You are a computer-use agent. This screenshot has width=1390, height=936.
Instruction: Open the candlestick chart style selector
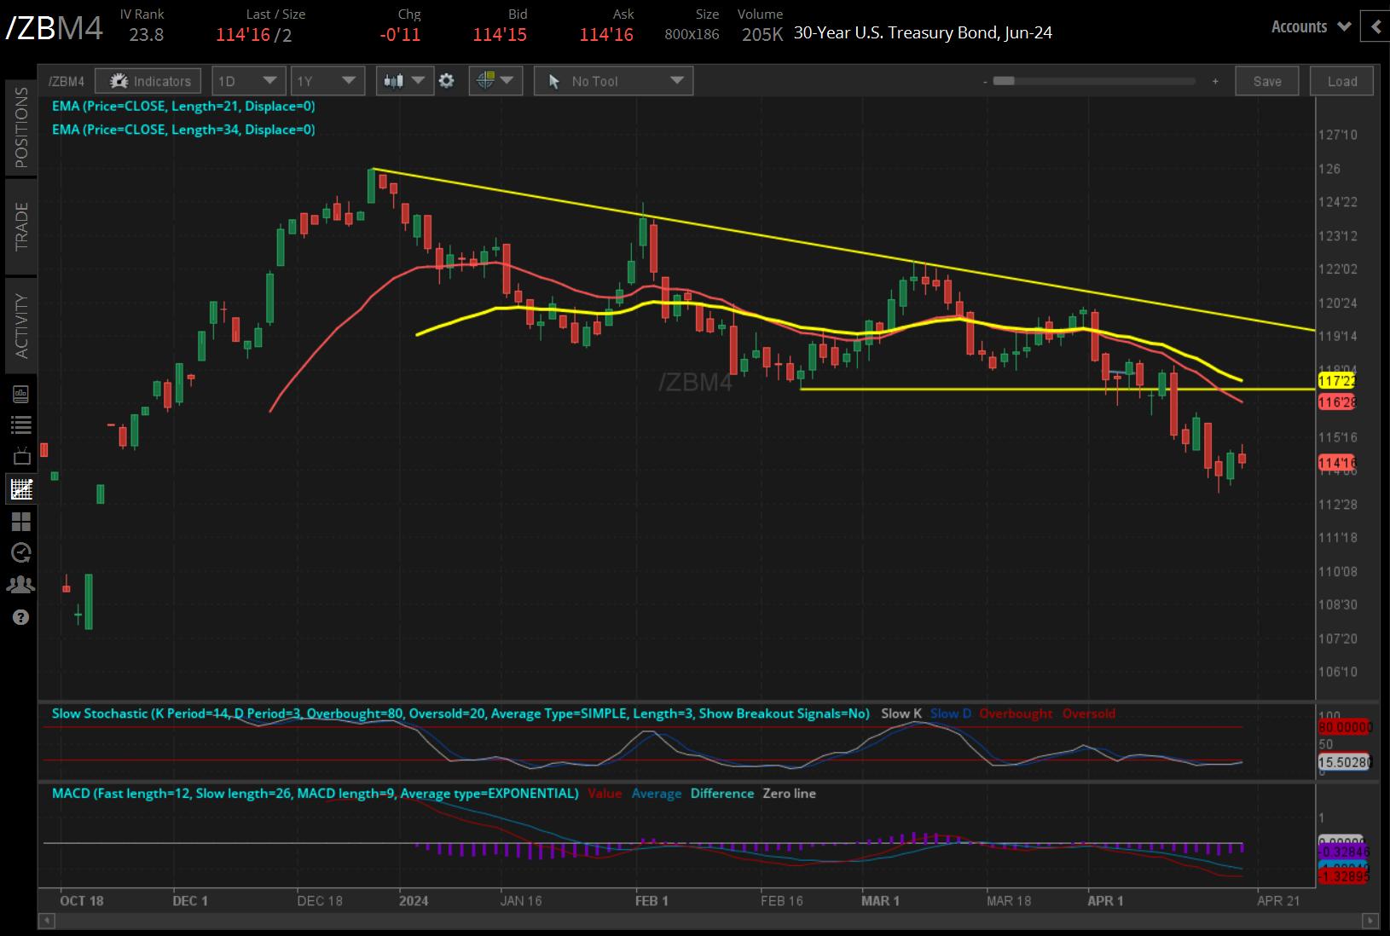point(404,80)
